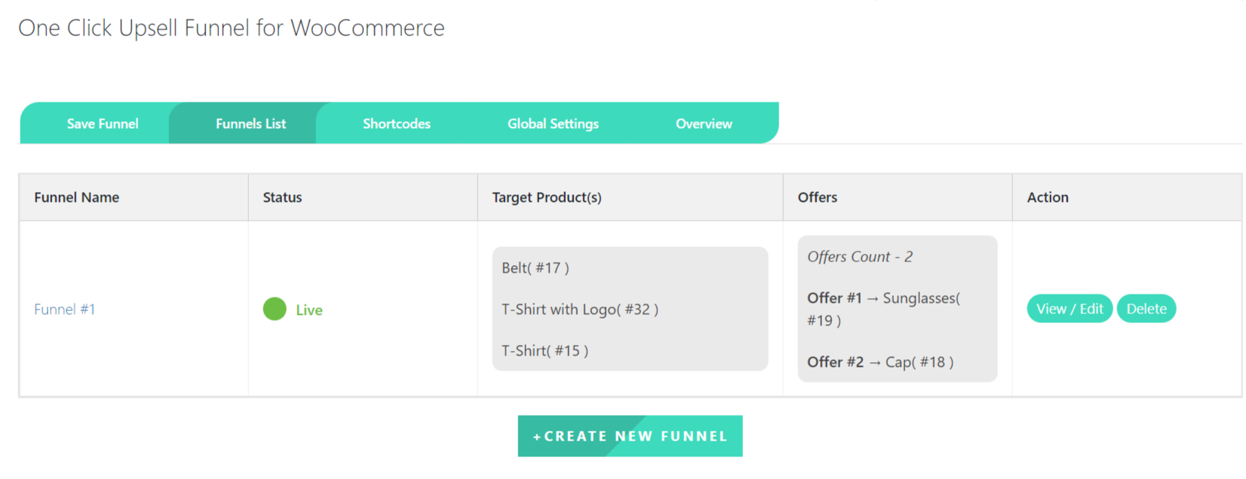1246x479 pixels.
Task: Click the One Click Upsell Funnel page title
Action: click(x=232, y=28)
